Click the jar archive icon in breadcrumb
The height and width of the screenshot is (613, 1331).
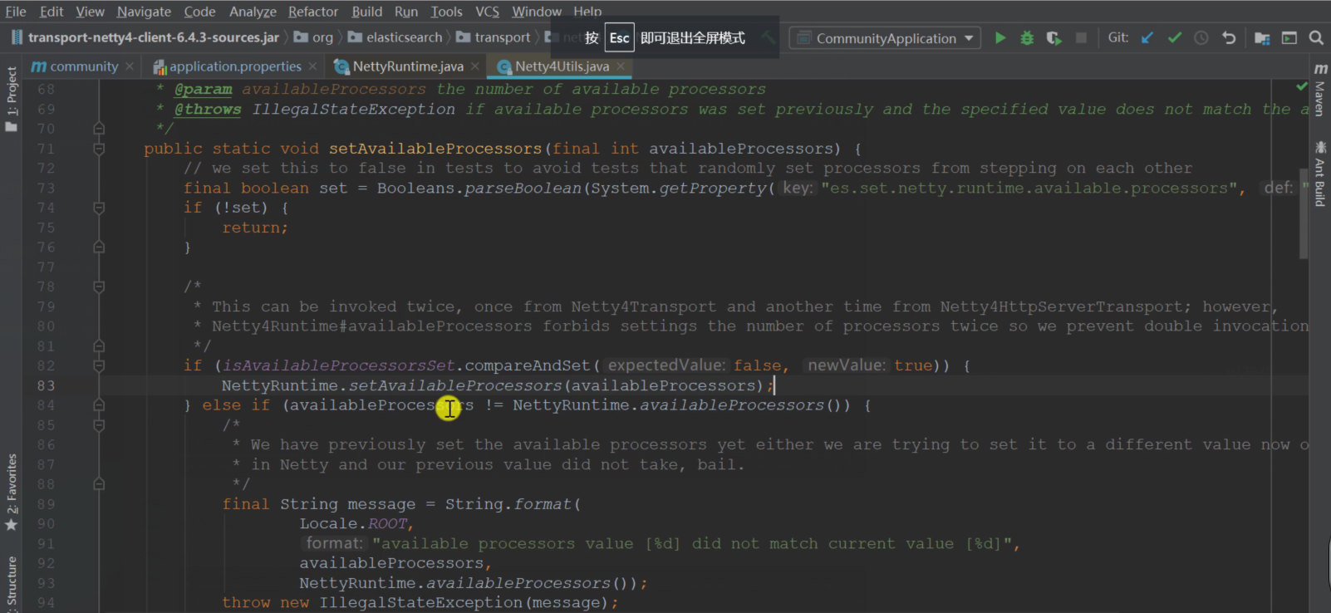click(17, 37)
